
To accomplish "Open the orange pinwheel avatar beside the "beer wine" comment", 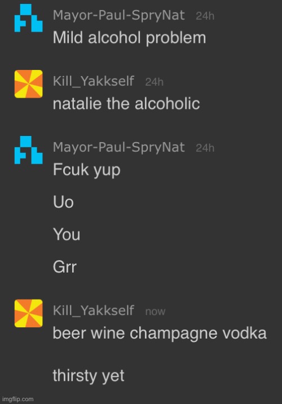I will pos(29,313).
